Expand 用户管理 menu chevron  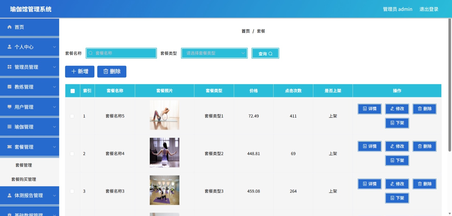pos(54,107)
